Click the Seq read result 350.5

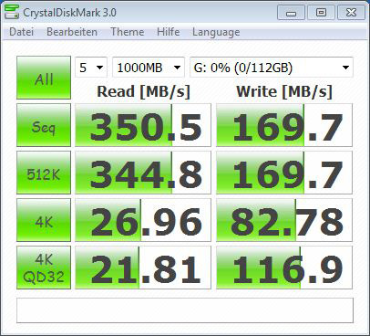143,125
